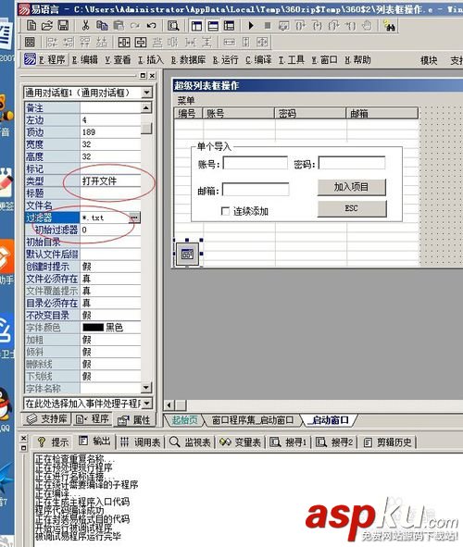
Task: Click the Open file folder icon
Action: coord(47,26)
